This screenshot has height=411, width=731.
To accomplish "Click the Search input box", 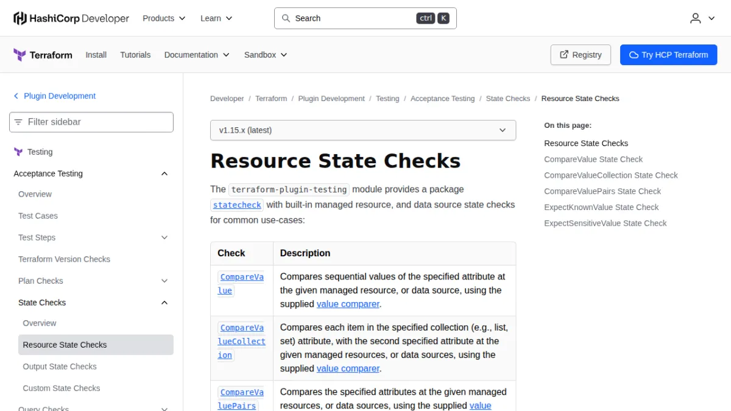I will [365, 18].
